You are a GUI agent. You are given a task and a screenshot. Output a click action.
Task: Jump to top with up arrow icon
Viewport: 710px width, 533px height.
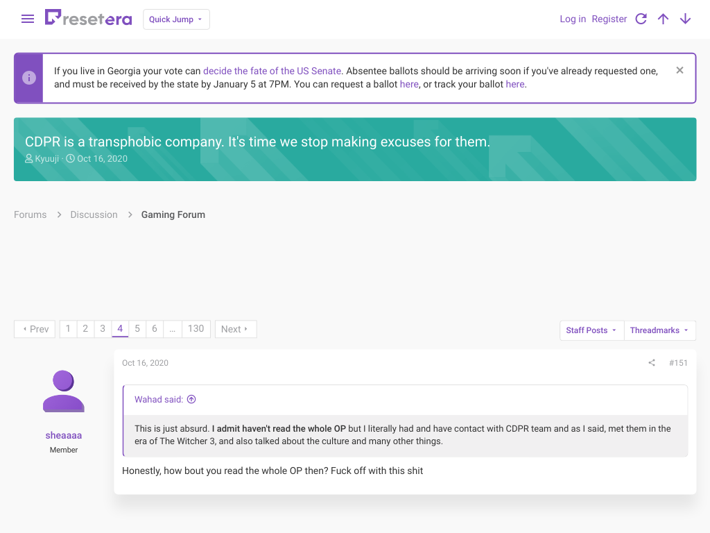(663, 19)
